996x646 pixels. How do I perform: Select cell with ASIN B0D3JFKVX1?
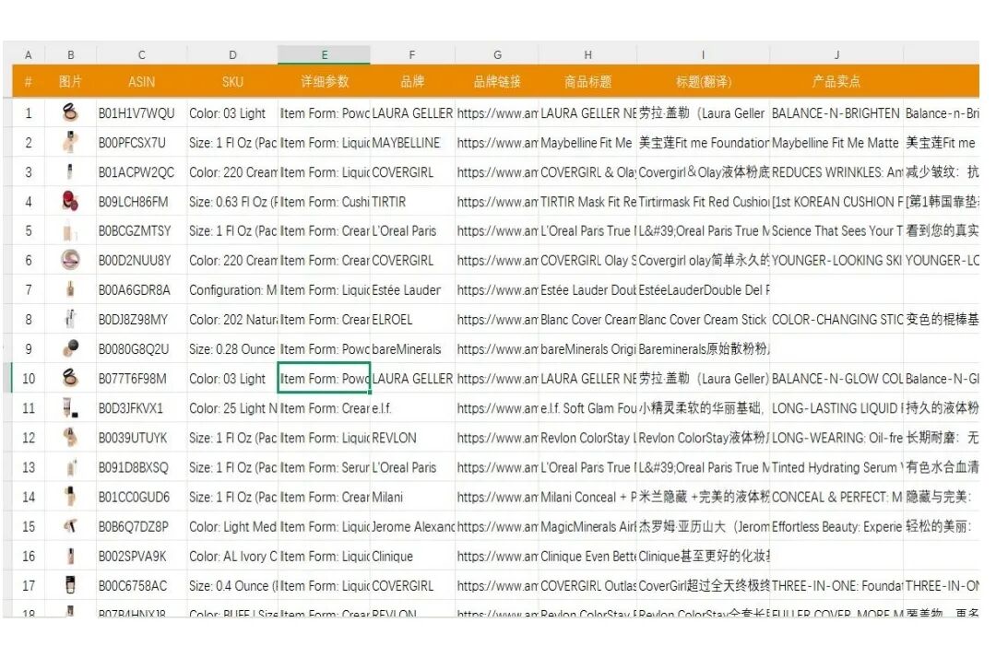[x=142, y=408]
